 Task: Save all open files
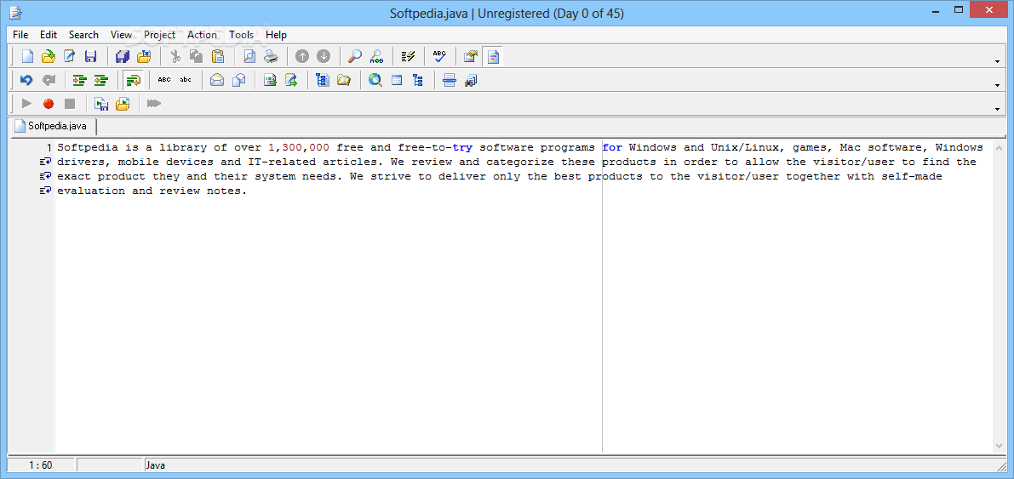(123, 57)
